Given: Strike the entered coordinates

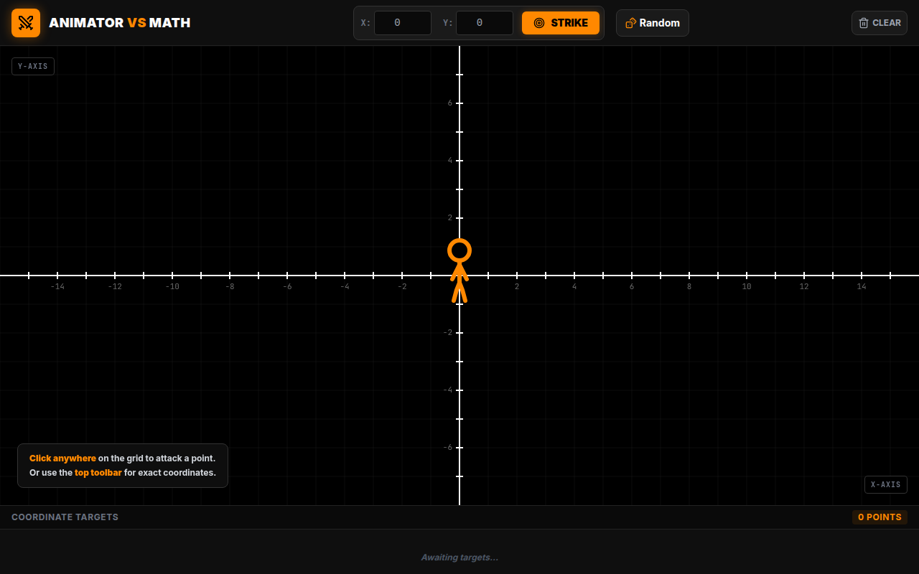Looking at the screenshot, I should tap(561, 23).
